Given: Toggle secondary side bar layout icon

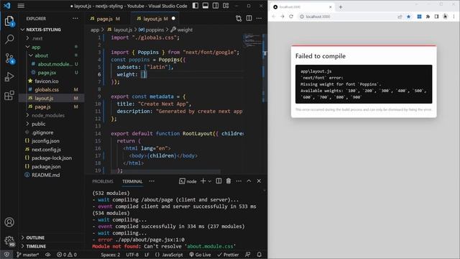Looking at the screenshot, I should (216, 6).
